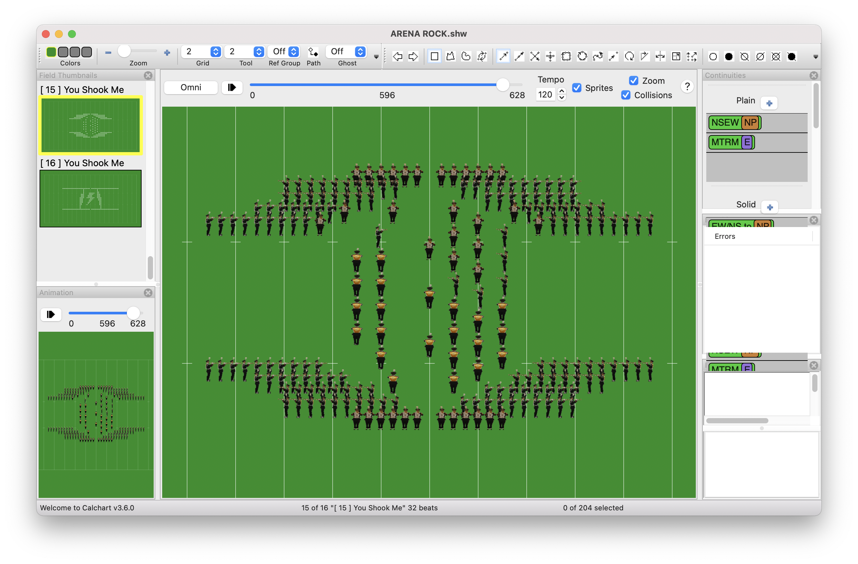The width and height of the screenshot is (858, 564).
Task: Select the sheet 16 You Shook Me thumbnail
Action: tap(91, 198)
